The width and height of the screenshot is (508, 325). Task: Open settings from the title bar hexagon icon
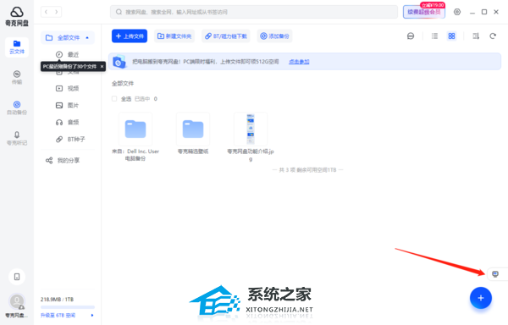tap(457, 12)
